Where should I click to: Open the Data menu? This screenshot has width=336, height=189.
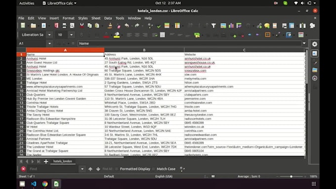pos(108,18)
